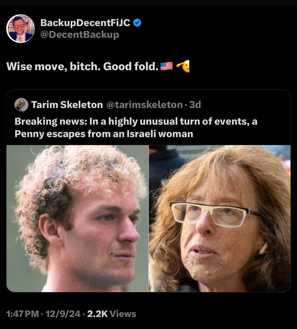
Task: Open Tarim Skeleton's small avatar
Action: click(x=21, y=105)
